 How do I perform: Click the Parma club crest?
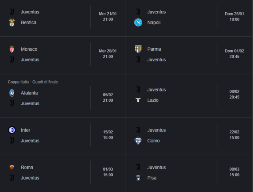tap(138, 49)
